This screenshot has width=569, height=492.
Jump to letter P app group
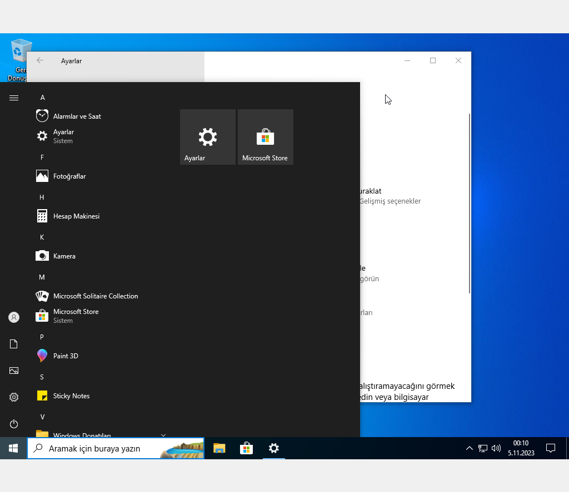(42, 337)
